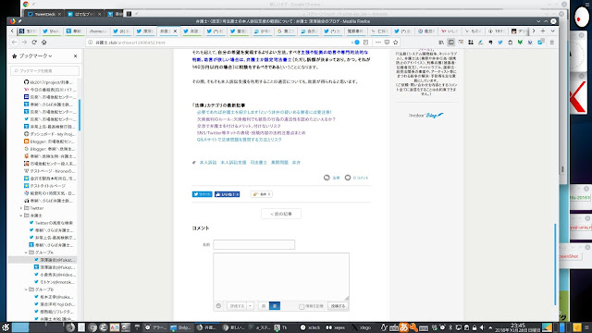Click the ＜ 前の記事 previous article button
The width and height of the screenshot is (592, 333).
(281, 214)
